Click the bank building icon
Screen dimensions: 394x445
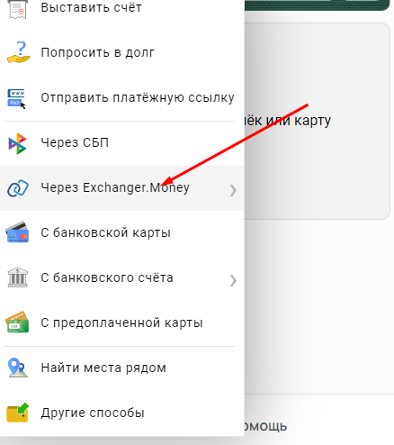[x=18, y=277]
